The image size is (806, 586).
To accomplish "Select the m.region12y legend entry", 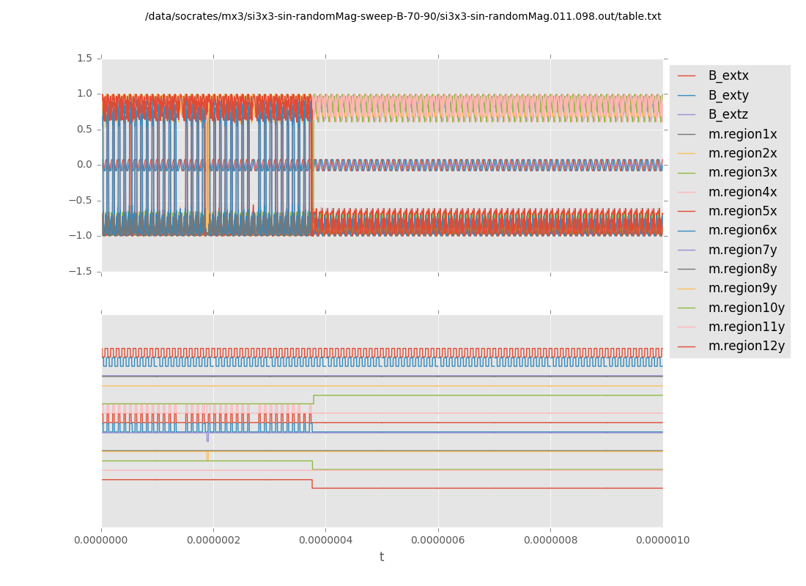I will tap(746, 346).
